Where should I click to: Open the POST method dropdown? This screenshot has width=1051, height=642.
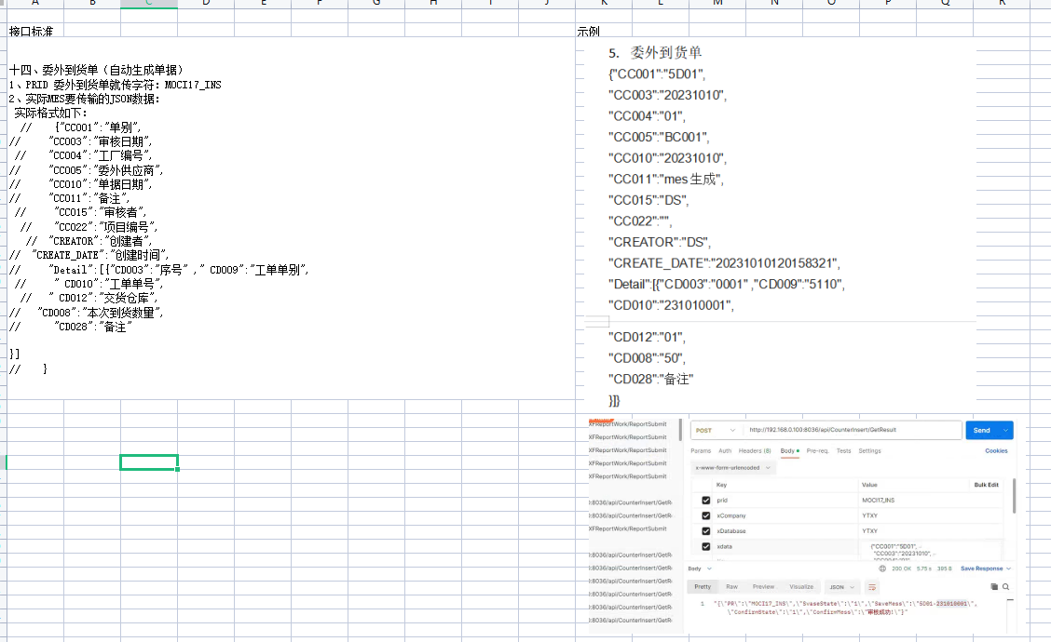716,431
